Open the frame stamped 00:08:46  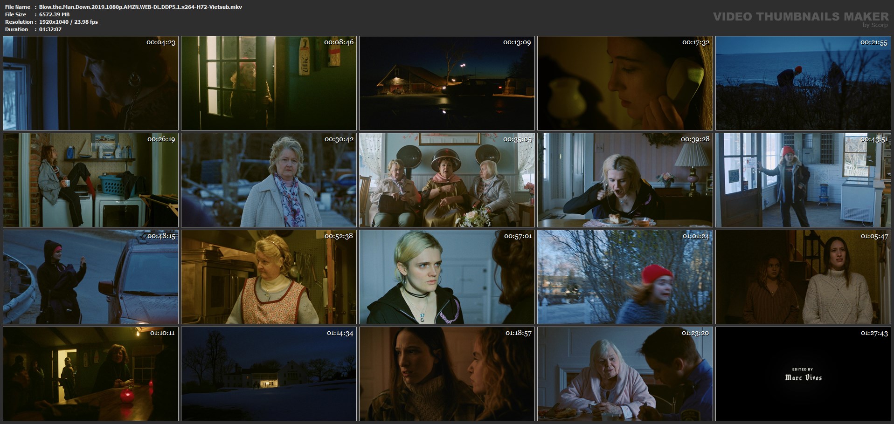coord(269,83)
